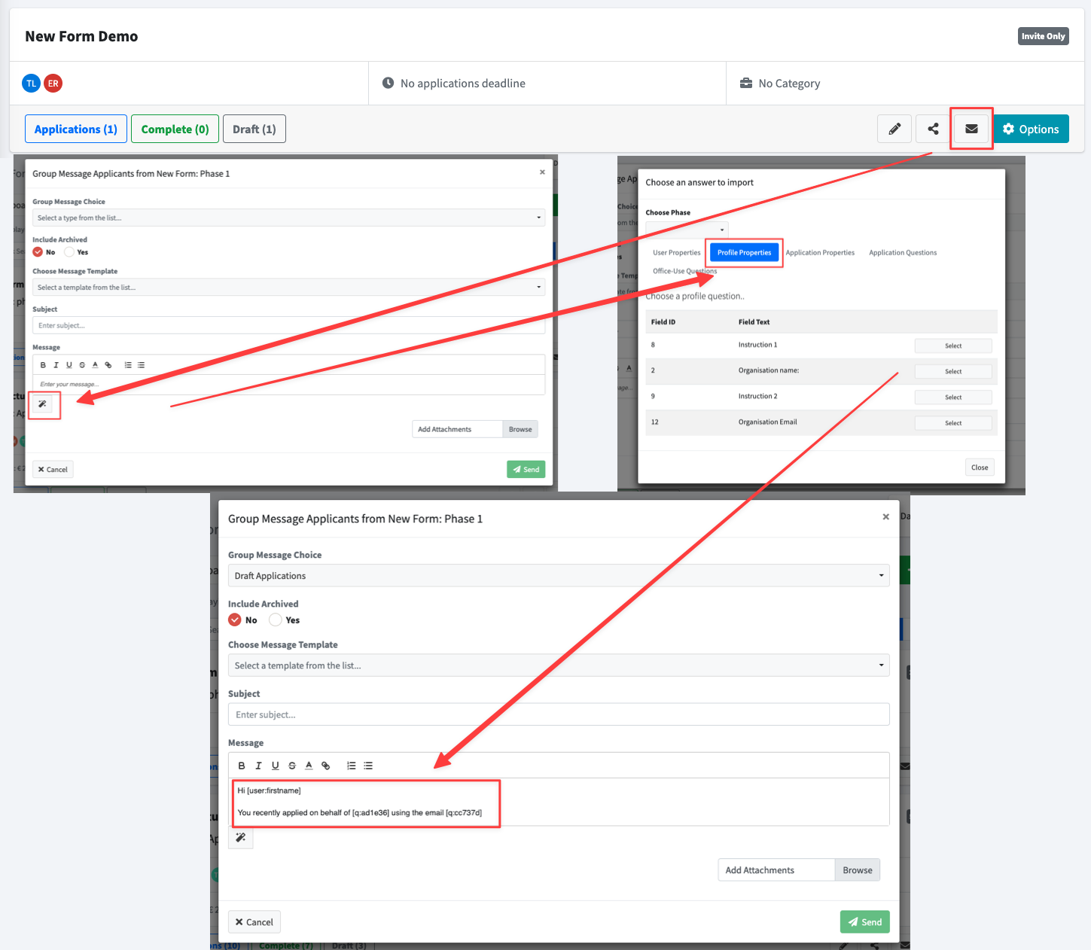This screenshot has height=950, width=1091.
Task: Toggle Bold in the smaller dialog's message toolbar
Action: click(43, 365)
